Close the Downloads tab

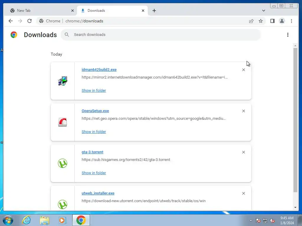(143, 11)
